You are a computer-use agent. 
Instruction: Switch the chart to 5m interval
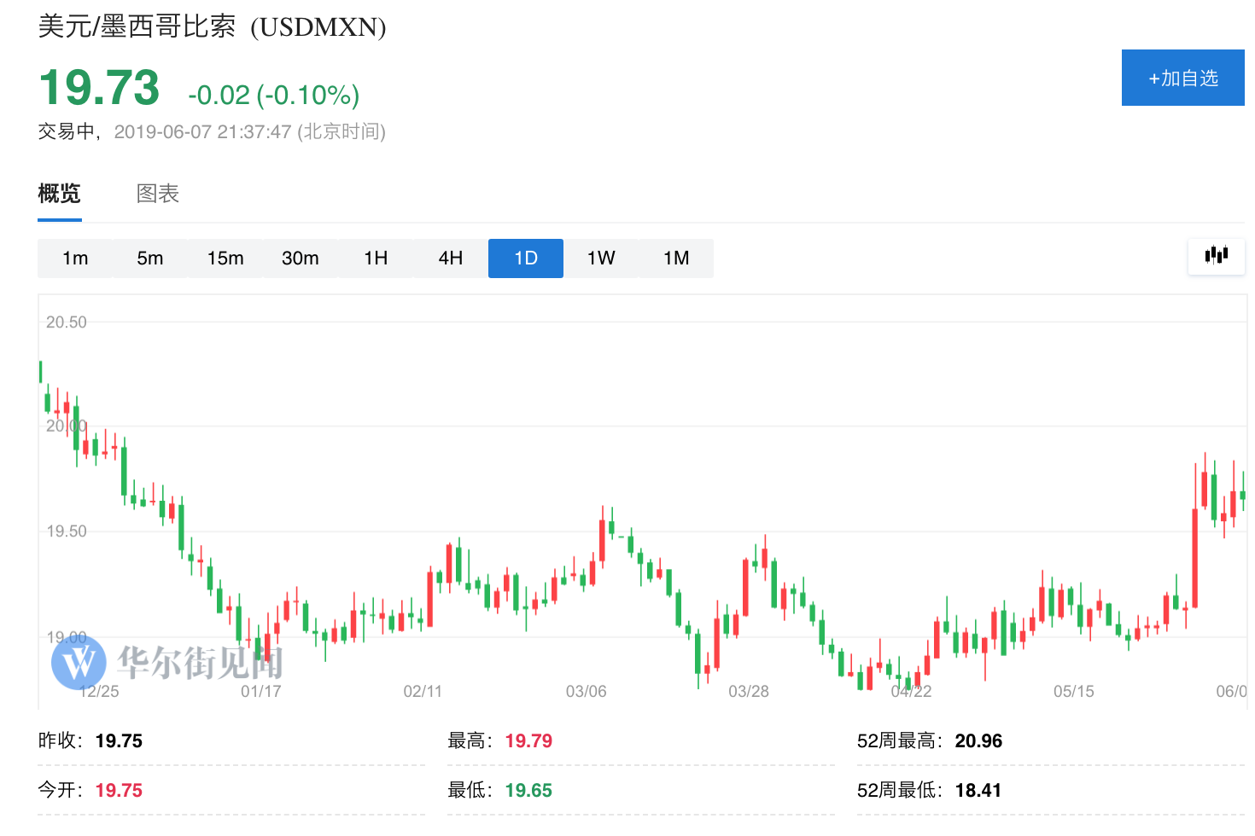pyautogui.click(x=150, y=258)
